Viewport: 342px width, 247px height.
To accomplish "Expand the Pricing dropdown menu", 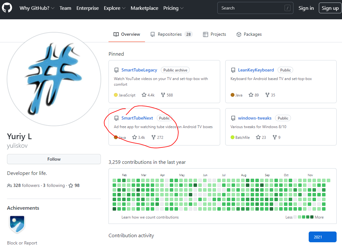I will (x=174, y=8).
